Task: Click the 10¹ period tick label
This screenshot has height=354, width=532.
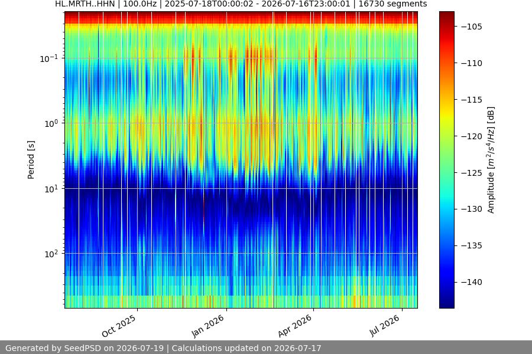Action: (x=51, y=189)
